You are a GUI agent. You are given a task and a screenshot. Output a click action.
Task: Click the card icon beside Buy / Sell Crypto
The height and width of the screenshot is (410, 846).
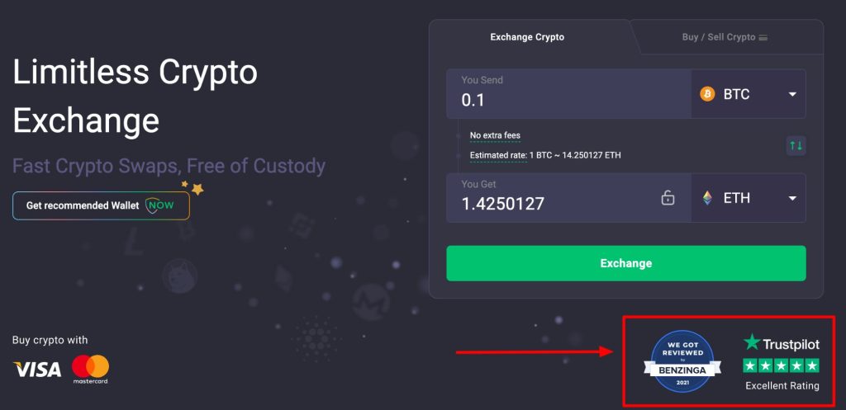click(x=763, y=38)
